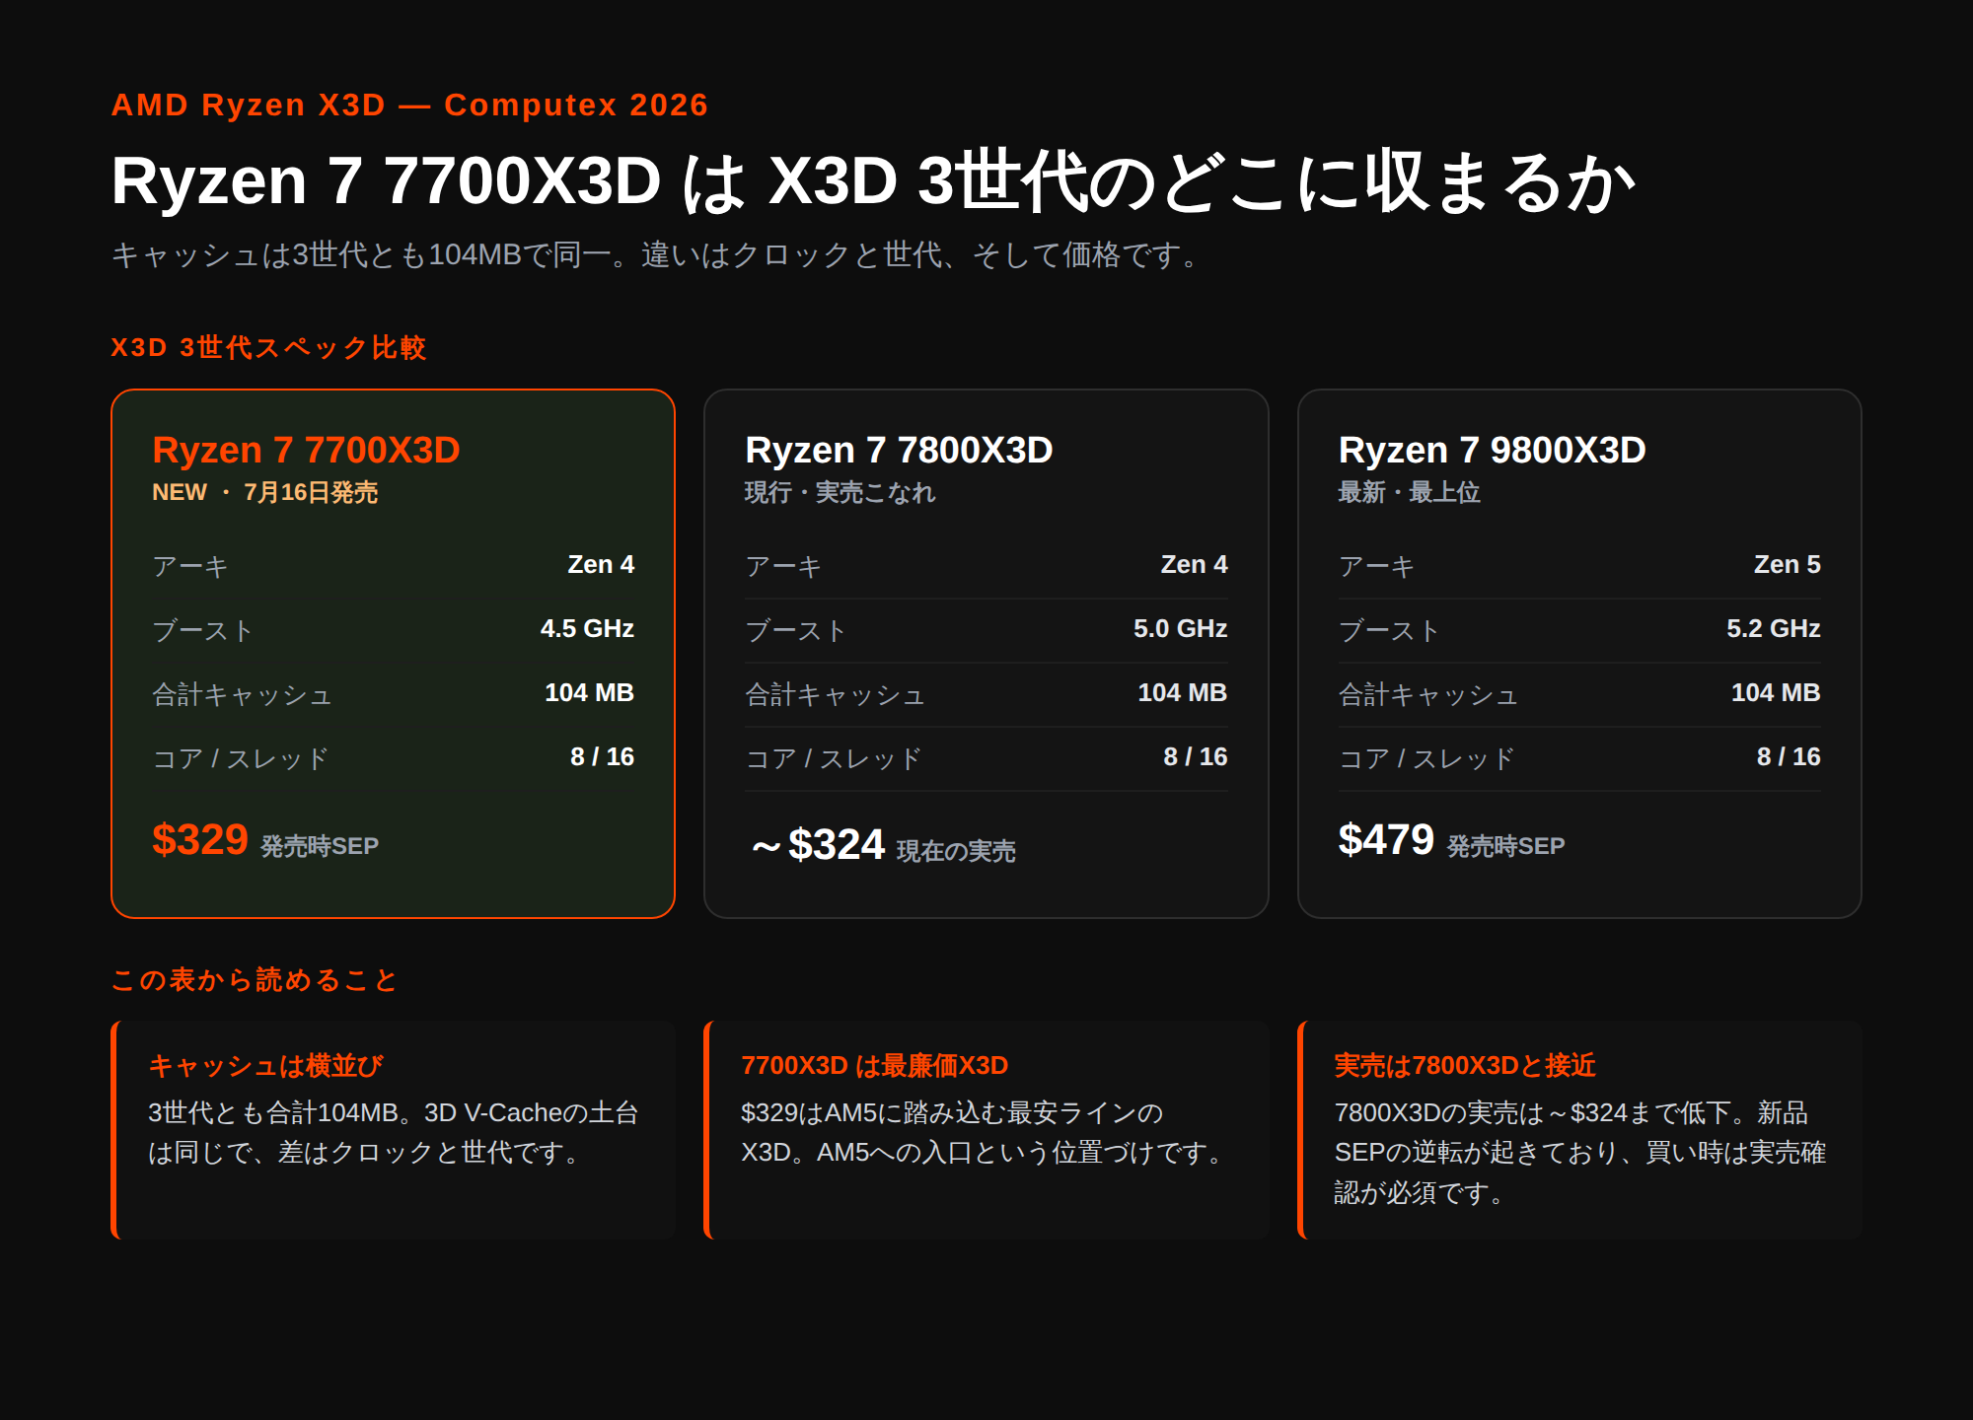Click the 'AMD Ryzen X3D — Computex 2026' header
The width and height of the screenshot is (1973, 1420).
(x=409, y=105)
